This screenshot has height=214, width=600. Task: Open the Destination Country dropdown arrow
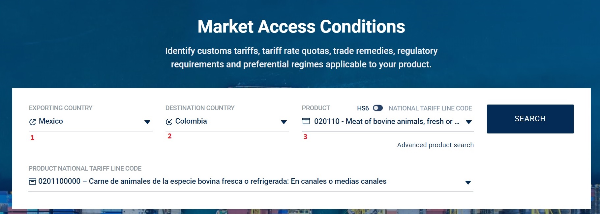click(284, 122)
